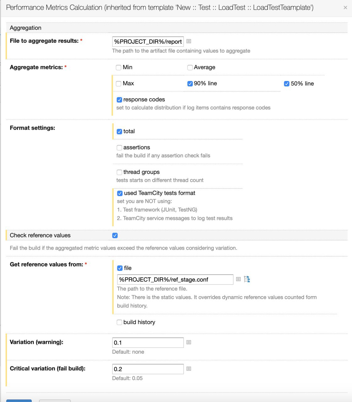Close the Performance Metrics Calculation dialog

click(x=345, y=8)
